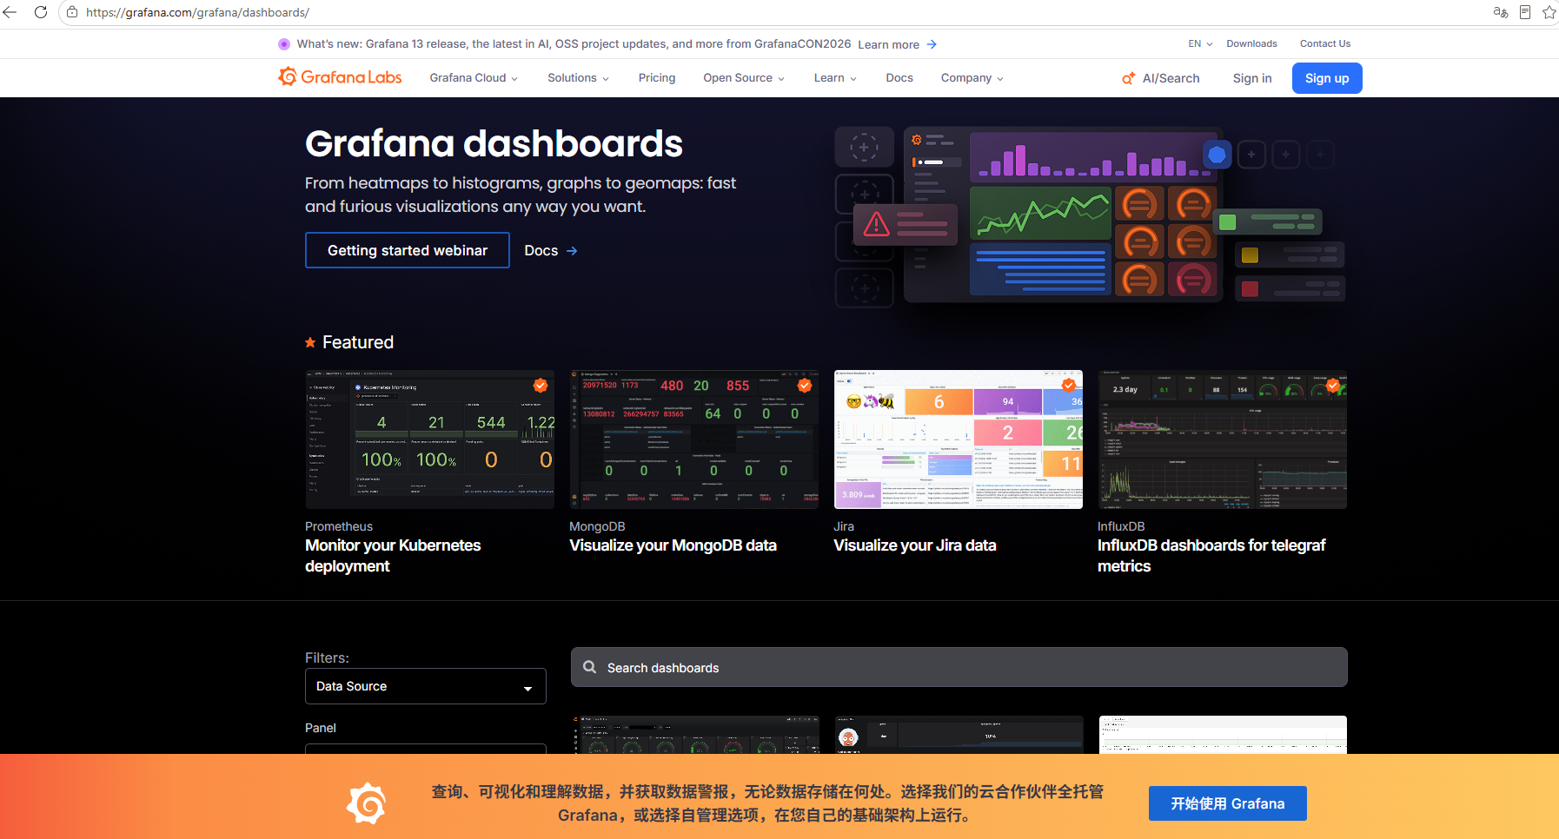Click the Search dashboards input field

pos(959,667)
